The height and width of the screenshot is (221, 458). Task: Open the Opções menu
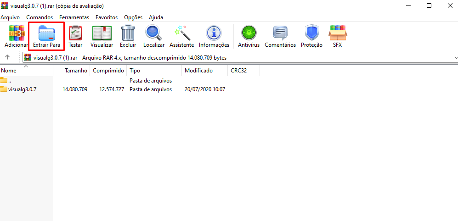(133, 17)
